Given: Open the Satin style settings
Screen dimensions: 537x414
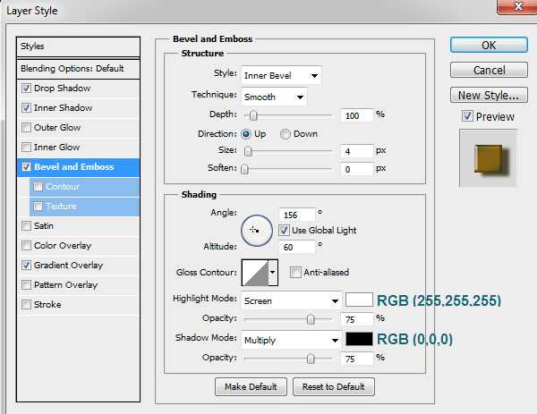Looking at the screenshot, I should (44, 226).
